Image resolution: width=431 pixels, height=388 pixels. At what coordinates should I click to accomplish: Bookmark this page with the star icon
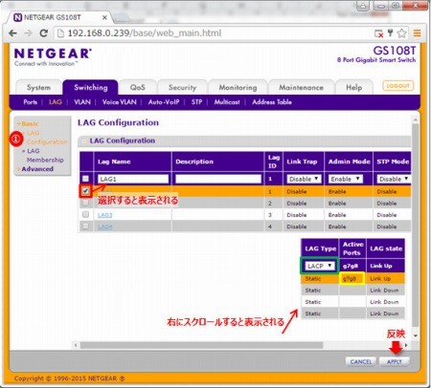[402, 33]
